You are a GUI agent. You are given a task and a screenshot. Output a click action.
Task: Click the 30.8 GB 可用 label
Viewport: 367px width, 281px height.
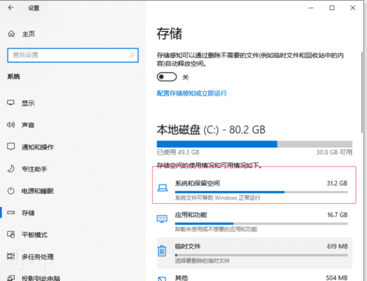click(334, 153)
